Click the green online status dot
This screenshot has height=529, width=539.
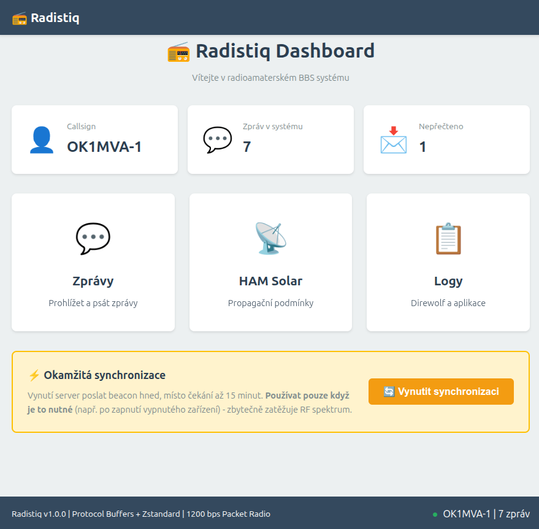(435, 514)
